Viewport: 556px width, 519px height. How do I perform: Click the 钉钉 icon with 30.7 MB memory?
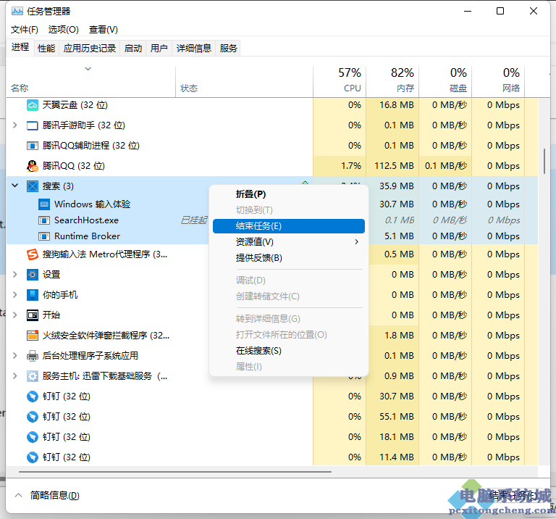point(33,396)
